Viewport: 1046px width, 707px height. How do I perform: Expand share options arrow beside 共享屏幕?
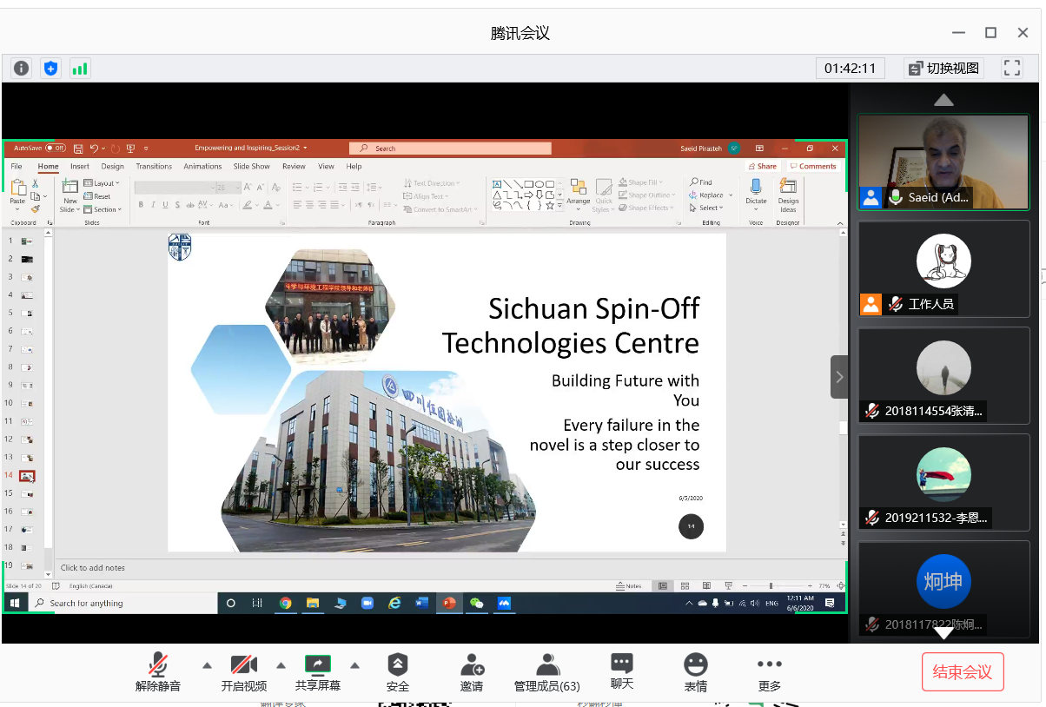pos(354,666)
